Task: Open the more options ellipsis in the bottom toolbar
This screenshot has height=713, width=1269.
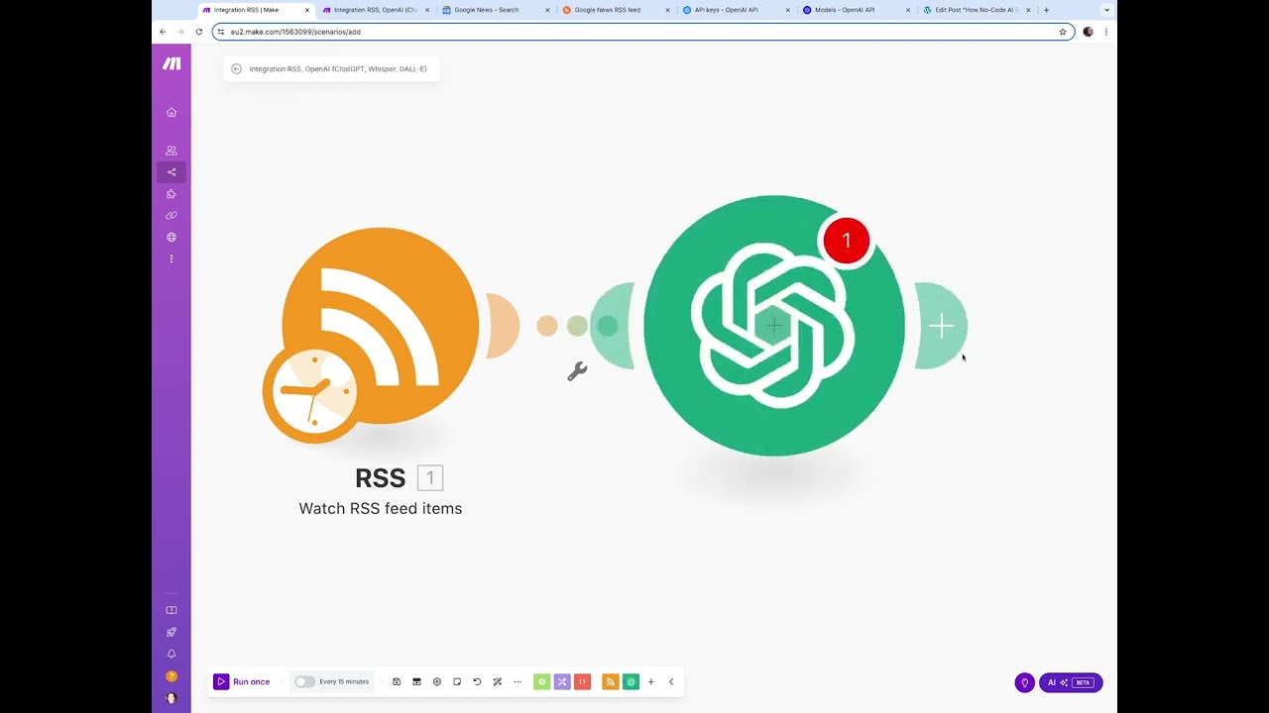Action: [518, 681]
